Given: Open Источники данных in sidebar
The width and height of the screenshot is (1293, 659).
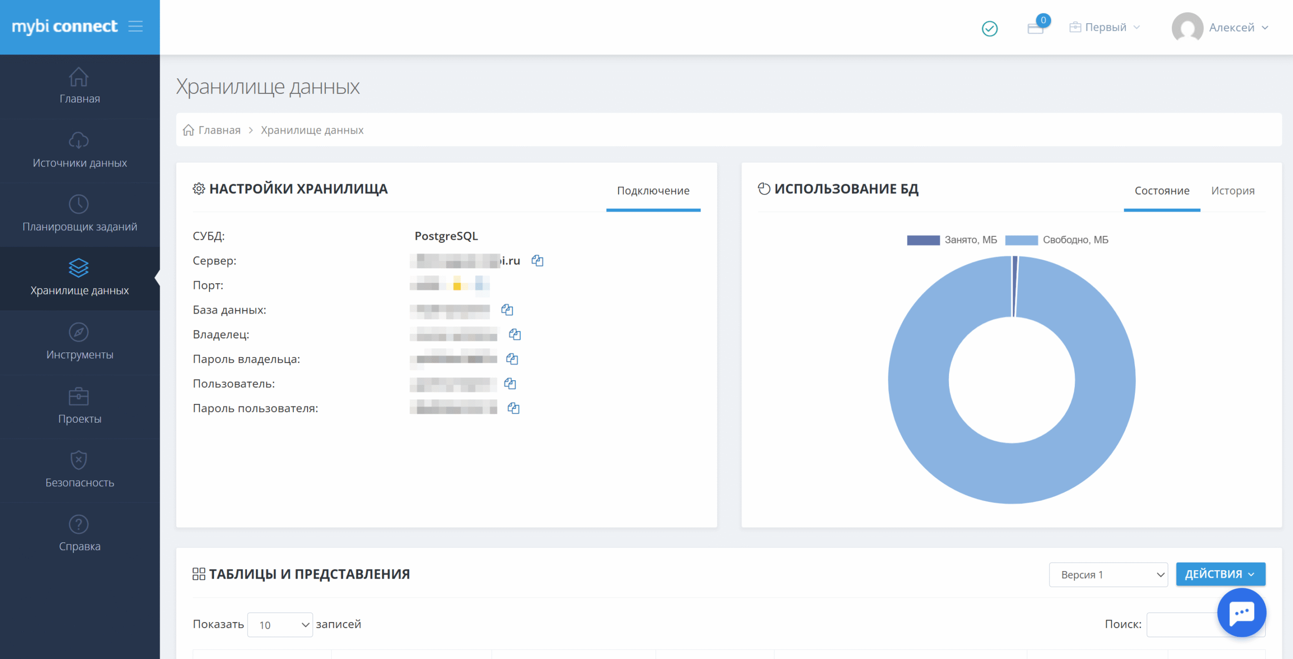Looking at the screenshot, I should (x=80, y=150).
